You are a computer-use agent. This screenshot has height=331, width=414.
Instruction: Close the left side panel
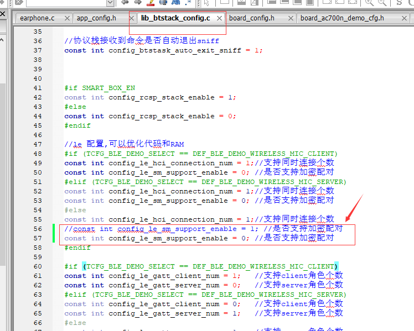tap(2, 14)
